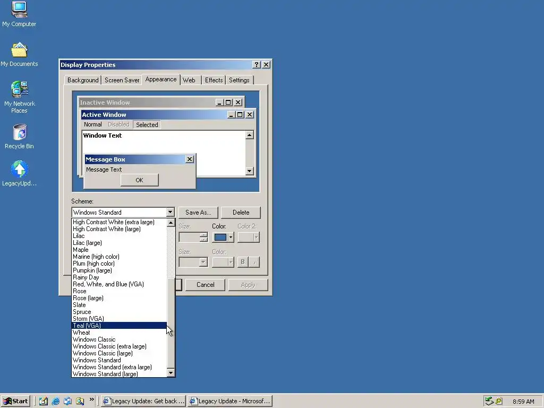Viewport: 544px width, 408px height.
Task: Open the Start menu
Action: coord(15,401)
